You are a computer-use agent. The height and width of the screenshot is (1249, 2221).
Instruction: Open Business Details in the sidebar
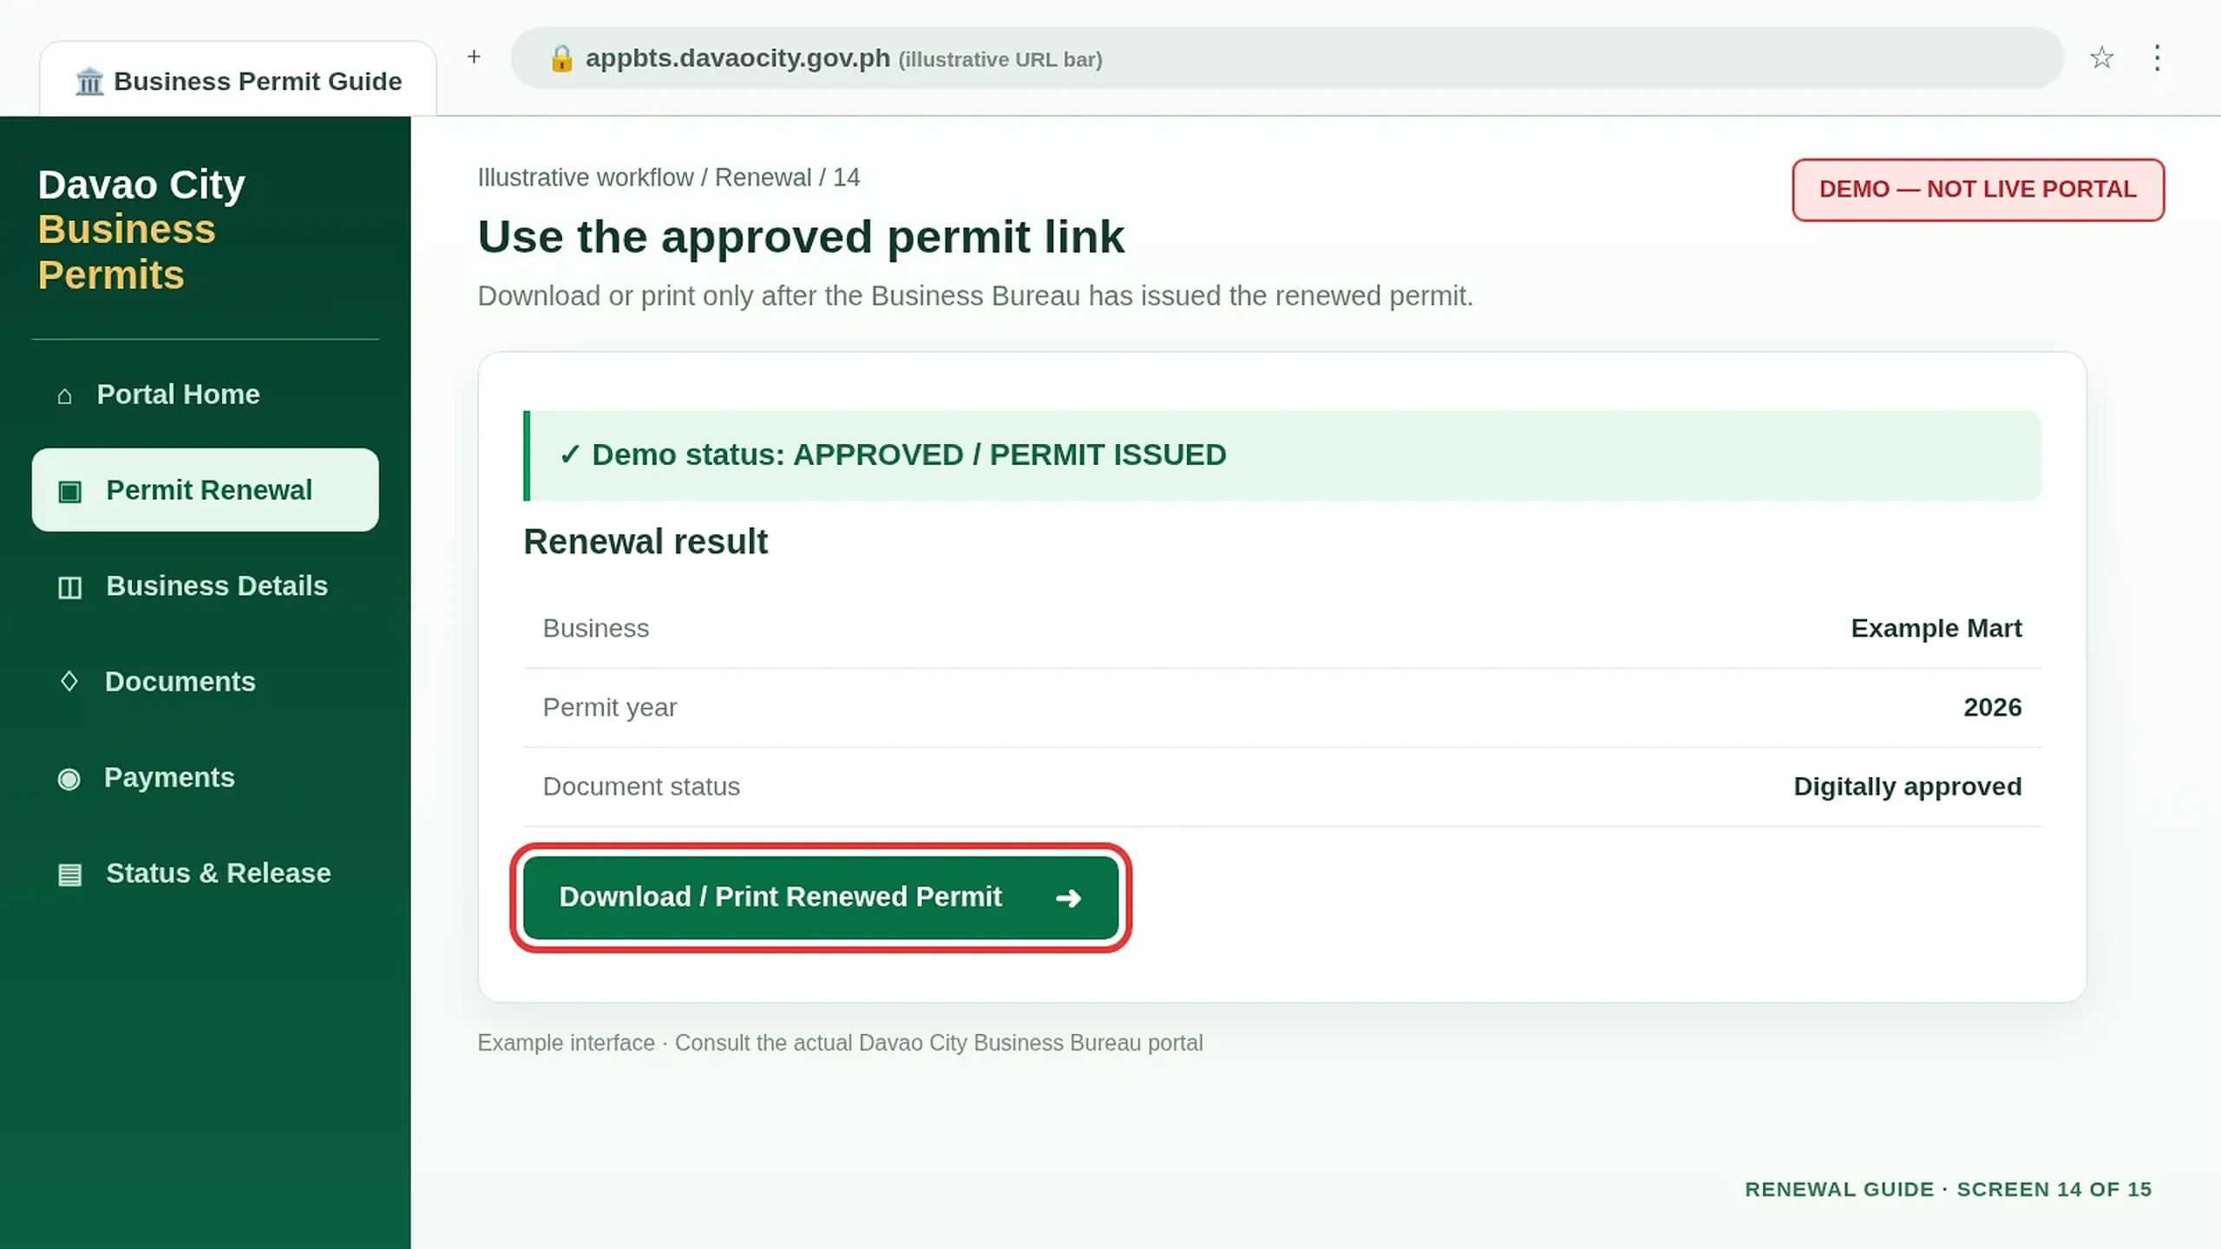click(x=205, y=586)
